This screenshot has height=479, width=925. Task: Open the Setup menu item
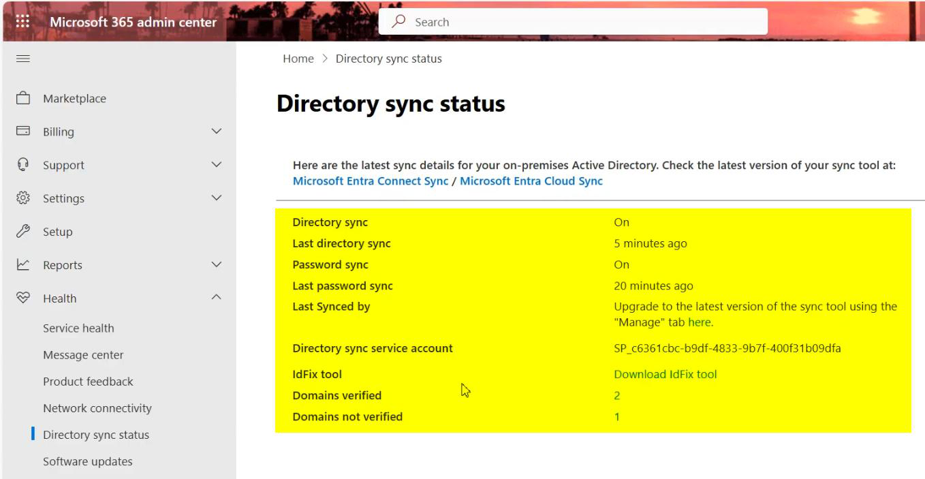tap(57, 232)
